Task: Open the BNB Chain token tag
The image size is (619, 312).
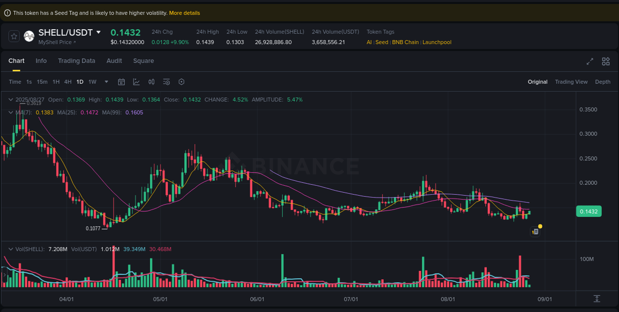Action: point(405,42)
